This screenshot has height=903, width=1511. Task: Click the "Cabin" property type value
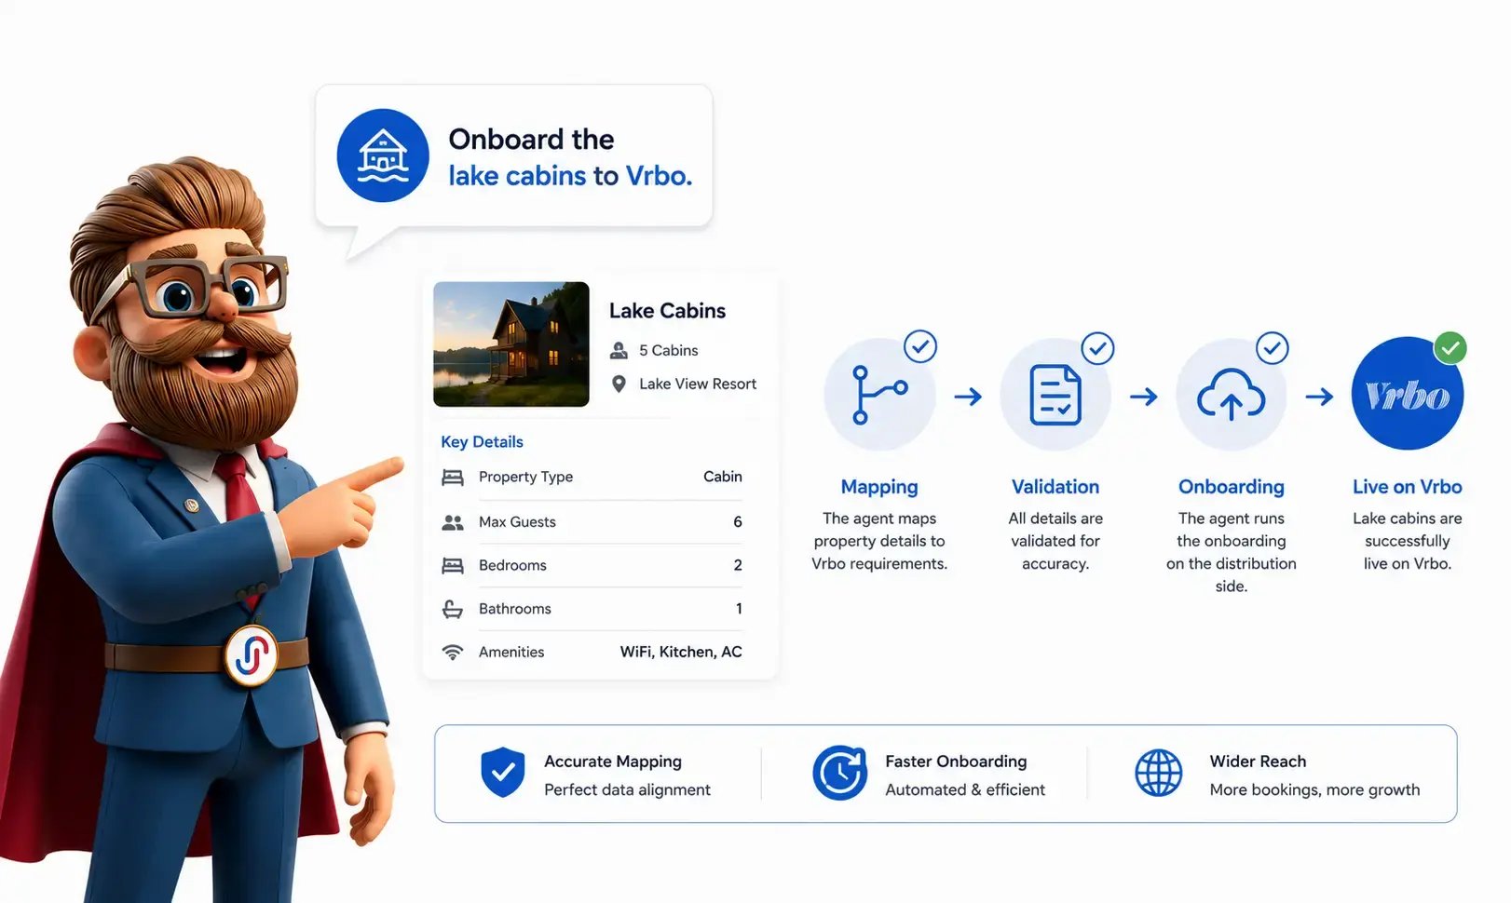pos(723,477)
